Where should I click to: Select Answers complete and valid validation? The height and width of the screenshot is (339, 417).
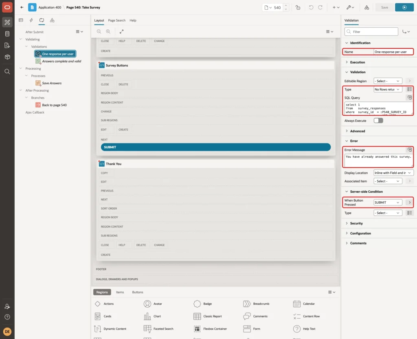point(59,61)
